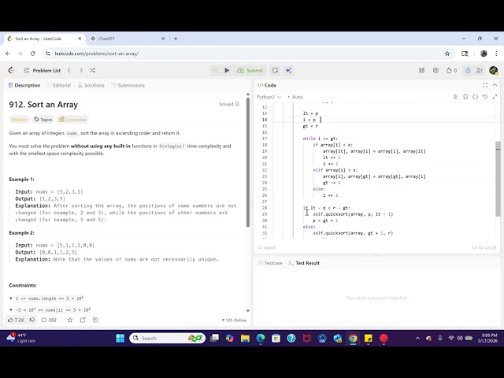Open the notes icon next to Submit
The width and height of the screenshot is (504, 378).
click(x=275, y=70)
